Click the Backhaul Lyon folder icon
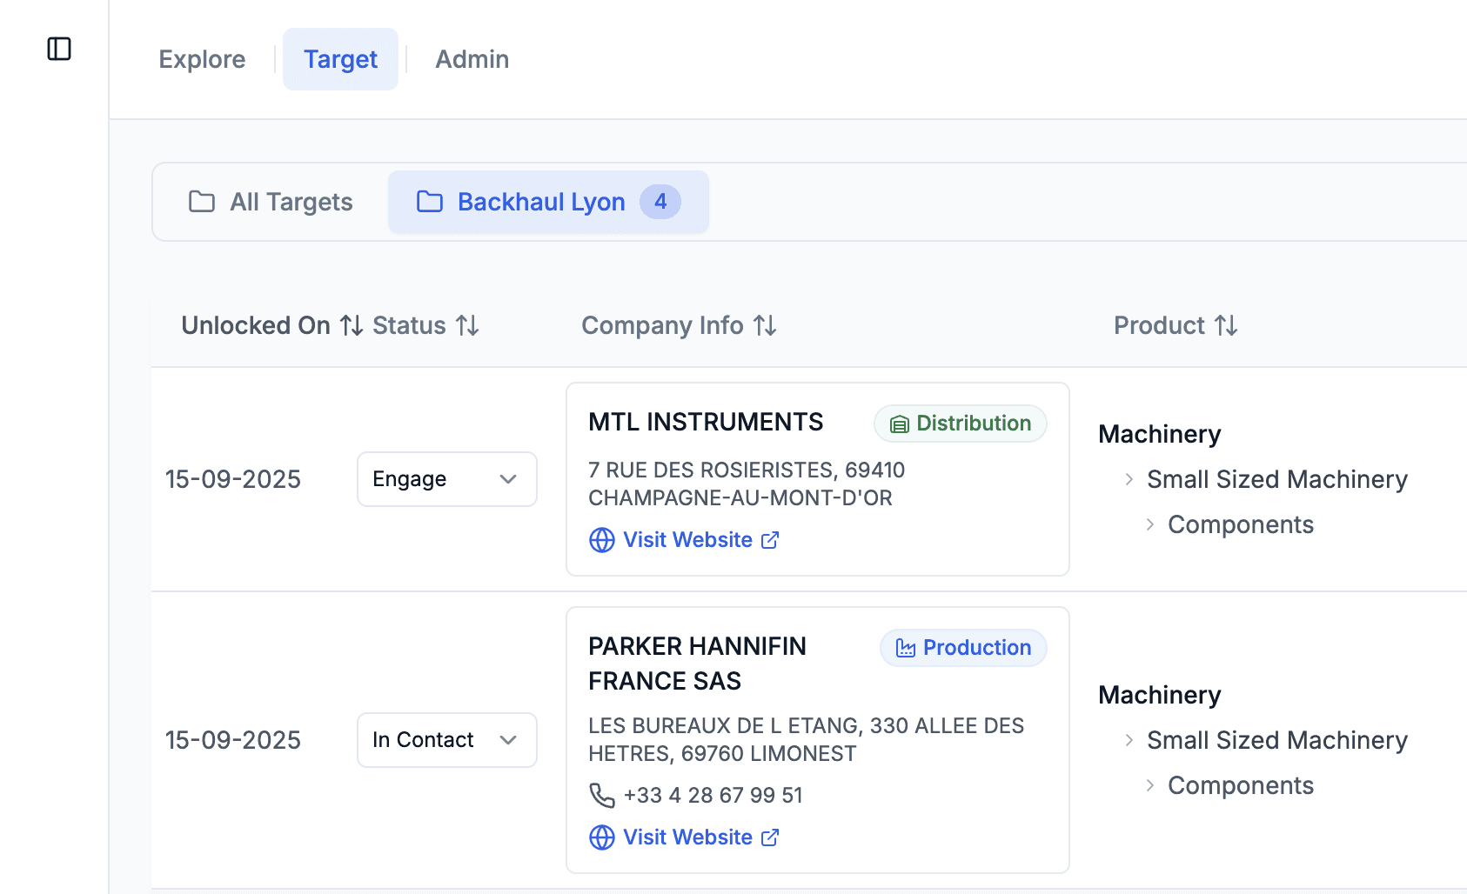The height and width of the screenshot is (894, 1467). (430, 202)
